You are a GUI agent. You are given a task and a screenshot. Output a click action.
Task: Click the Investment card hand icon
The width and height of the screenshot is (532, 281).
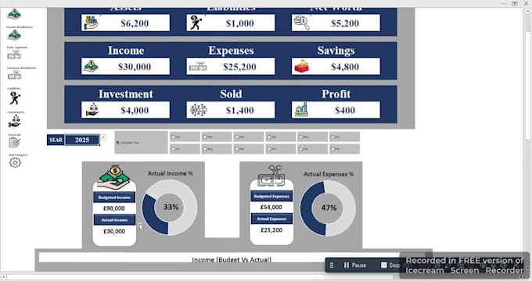pyautogui.click(x=92, y=110)
